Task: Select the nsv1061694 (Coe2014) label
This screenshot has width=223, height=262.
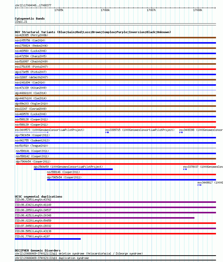Action: pos(30,82)
